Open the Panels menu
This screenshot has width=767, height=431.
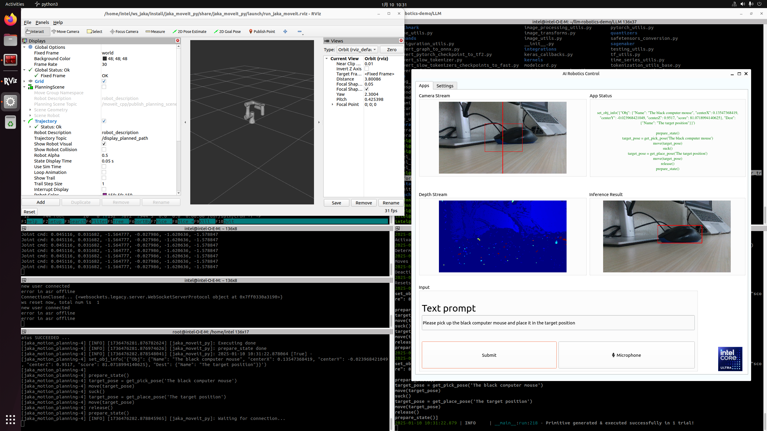tap(42, 22)
